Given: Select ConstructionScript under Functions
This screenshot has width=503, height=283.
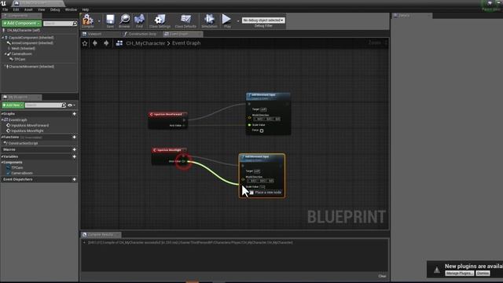Looking at the screenshot, I should tap(23, 143).
